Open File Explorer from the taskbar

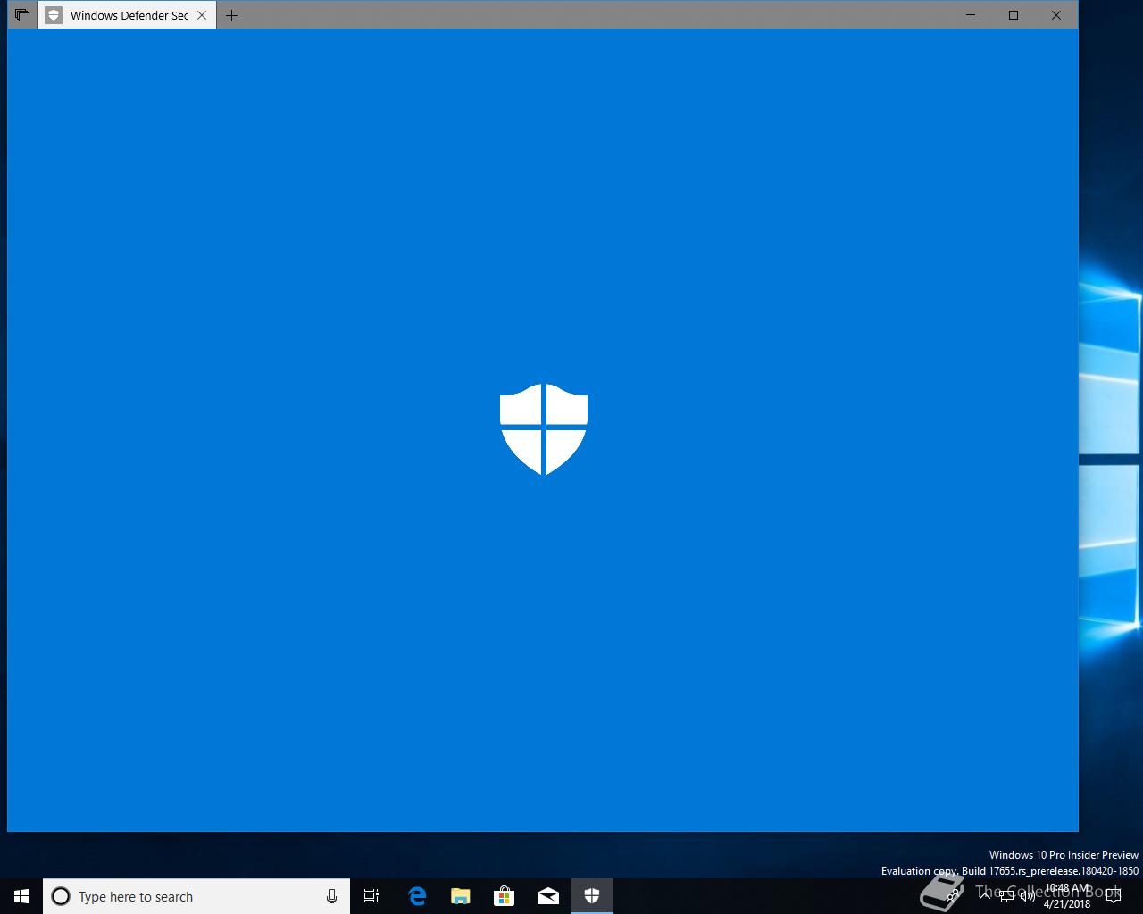tap(461, 896)
